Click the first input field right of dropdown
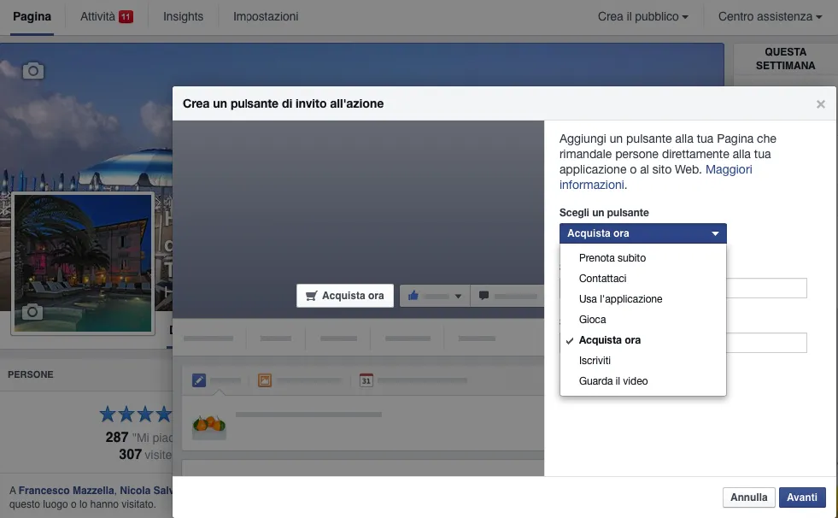Screen dimensions: 838x518 click(766, 288)
